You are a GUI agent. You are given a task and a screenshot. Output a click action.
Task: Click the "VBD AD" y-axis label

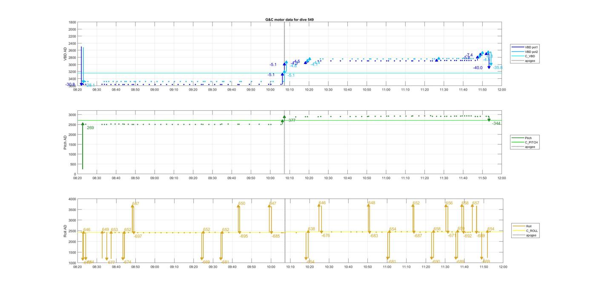[x=66, y=54]
